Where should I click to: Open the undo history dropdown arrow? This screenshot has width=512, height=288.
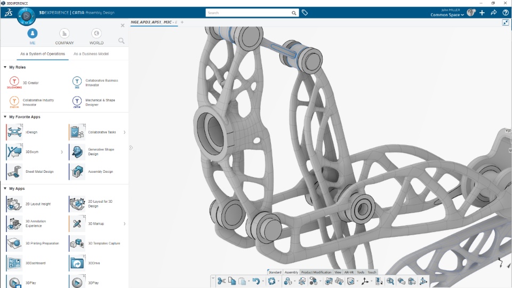(x=262, y=281)
